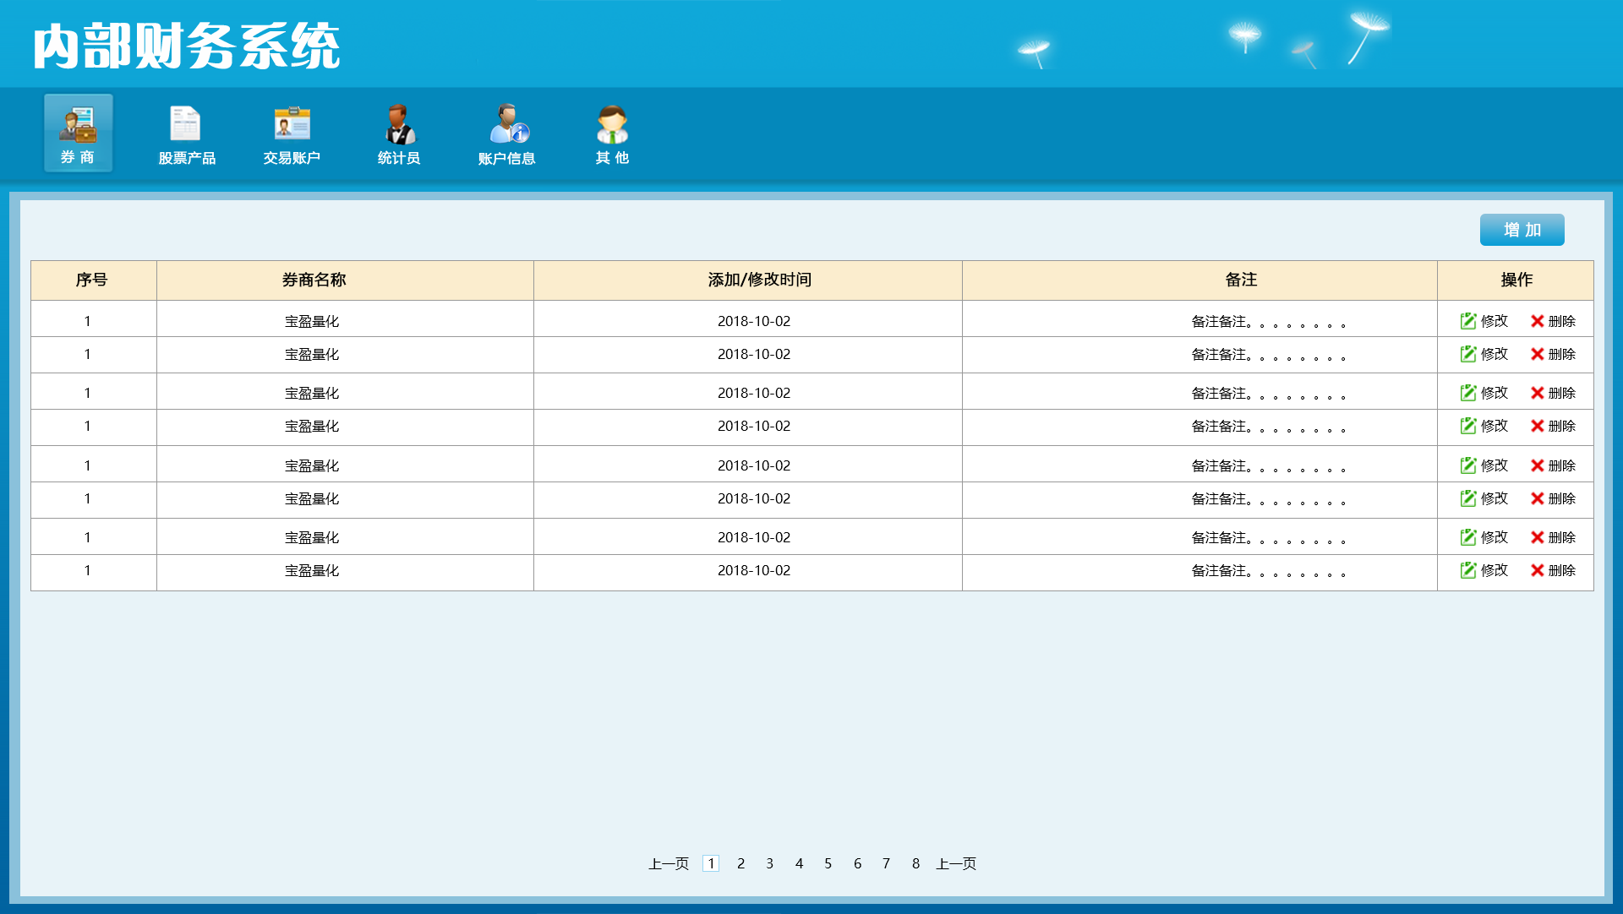Image resolution: width=1623 pixels, height=914 pixels.
Task: Select the 交易账户 ID card icon
Action: tap(292, 124)
